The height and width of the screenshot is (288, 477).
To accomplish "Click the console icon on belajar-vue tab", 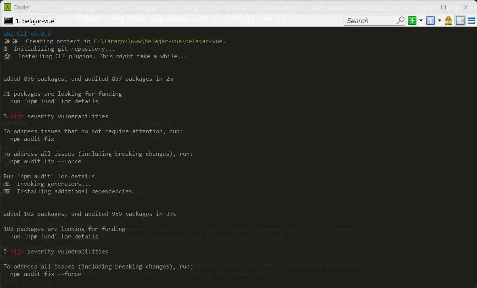I will 9,21.
